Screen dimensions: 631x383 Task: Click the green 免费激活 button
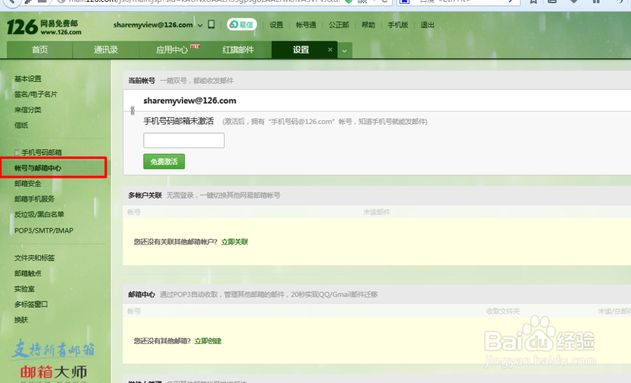(x=164, y=161)
